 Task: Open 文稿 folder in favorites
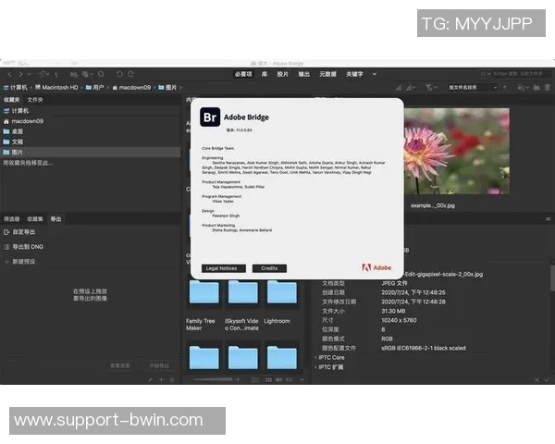(x=17, y=142)
